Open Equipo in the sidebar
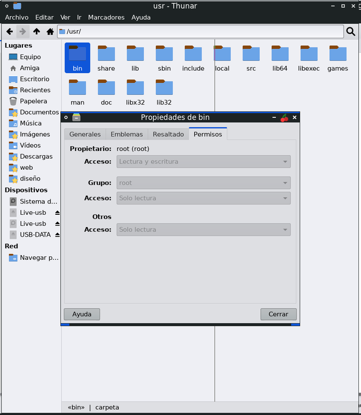The image size is (361, 415). tap(31, 57)
